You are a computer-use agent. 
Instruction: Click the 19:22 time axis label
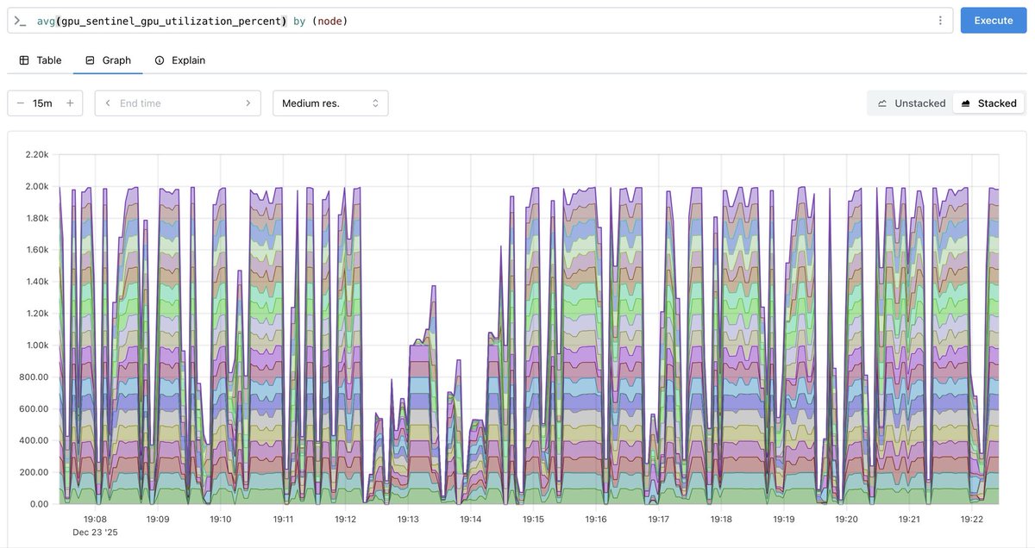pos(972,520)
